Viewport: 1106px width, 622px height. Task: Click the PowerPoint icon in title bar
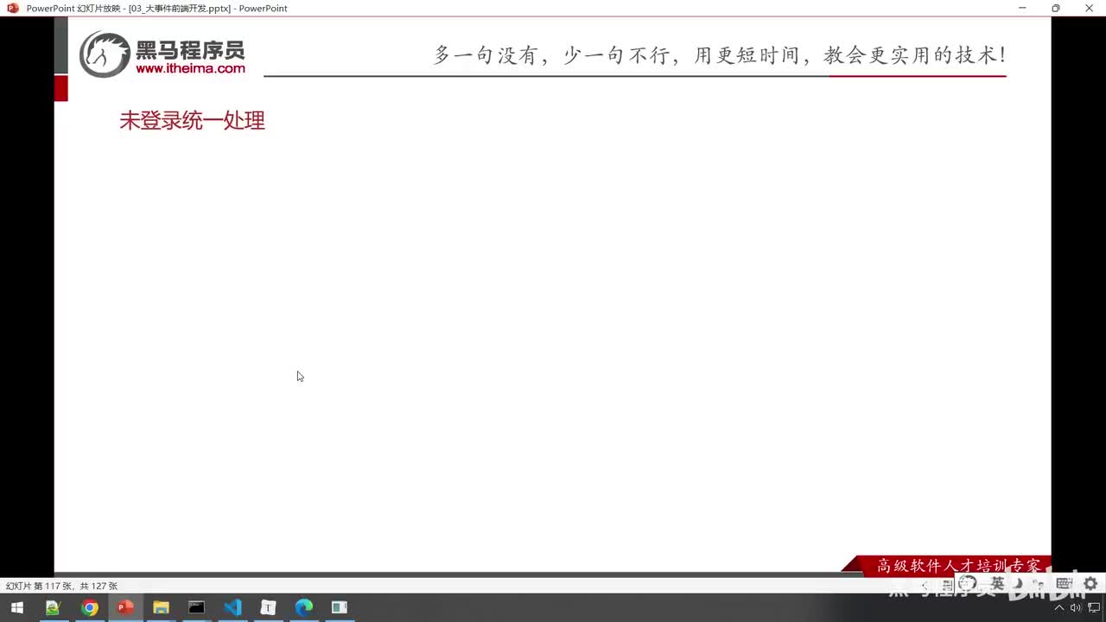tap(13, 8)
